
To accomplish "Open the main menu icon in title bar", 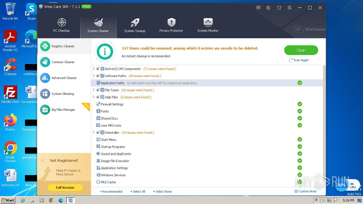I will point(289,8).
